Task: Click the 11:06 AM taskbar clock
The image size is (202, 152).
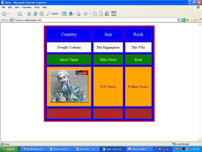Action: coord(195,149)
